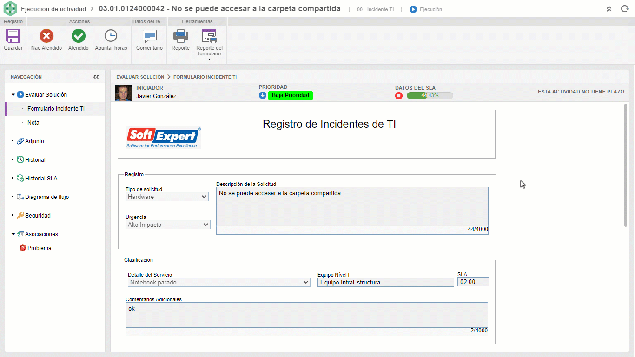This screenshot has height=357, width=635.
Task: Click the Asociaciones icon
Action: [x=20, y=234]
